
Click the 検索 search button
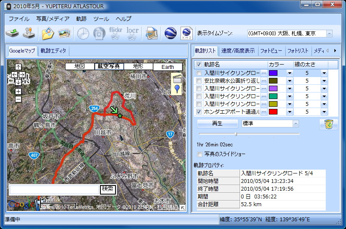[x=108, y=189]
